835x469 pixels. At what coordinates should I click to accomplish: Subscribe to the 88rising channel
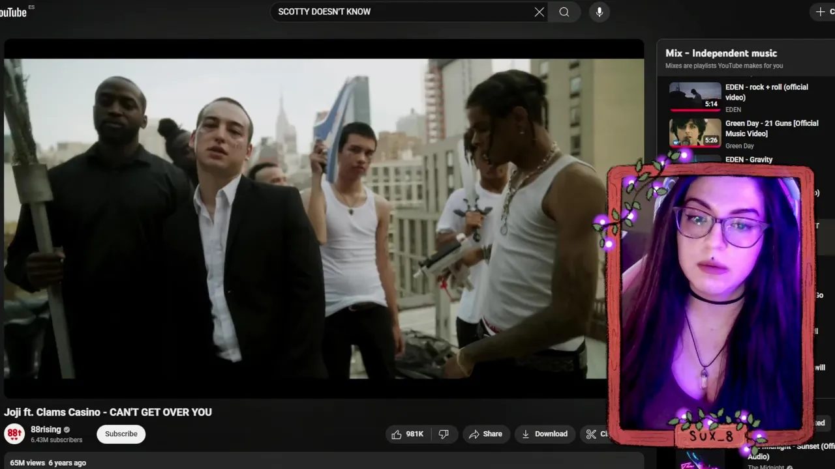(121, 434)
